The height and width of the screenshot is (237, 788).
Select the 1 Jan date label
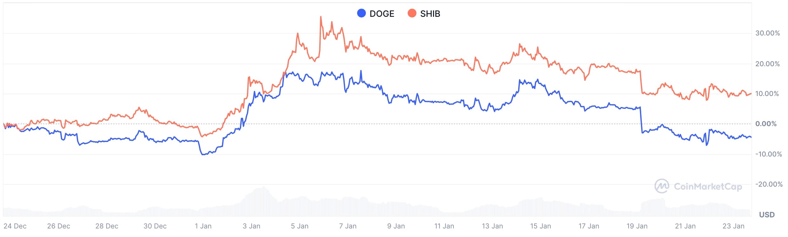203,226
